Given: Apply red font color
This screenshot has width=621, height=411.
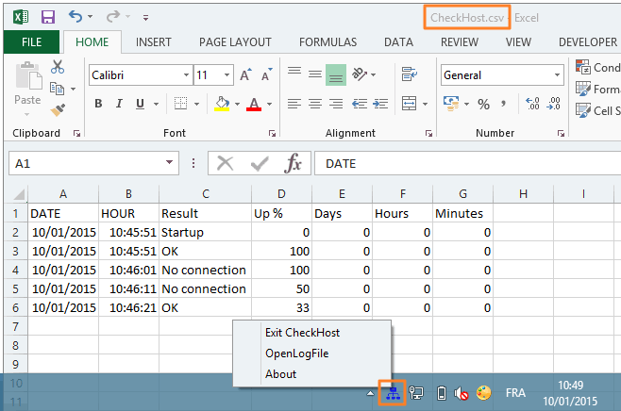Looking at the screenshot, I should point(254,104).
